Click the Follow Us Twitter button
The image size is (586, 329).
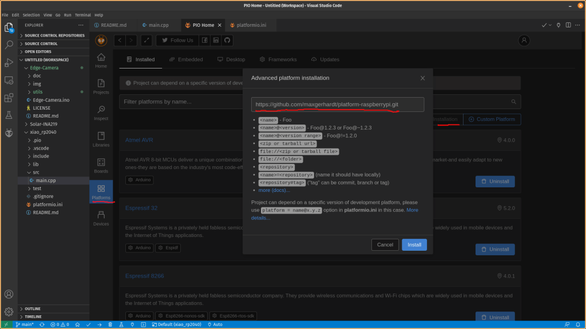click(x=176, y=40)
